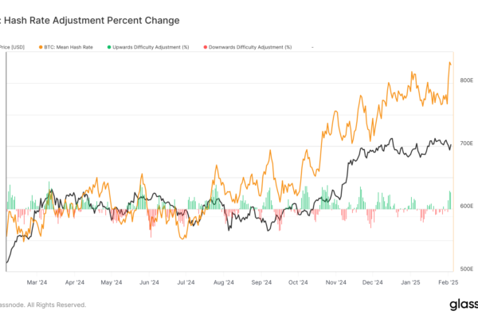The height and width of the screenshot is (319, 478).
Task: Click the Aug '24 x-axis label
Action: point(224,282)
